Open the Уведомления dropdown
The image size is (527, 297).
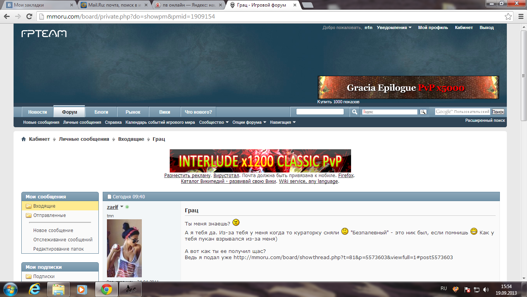point(394,27)
